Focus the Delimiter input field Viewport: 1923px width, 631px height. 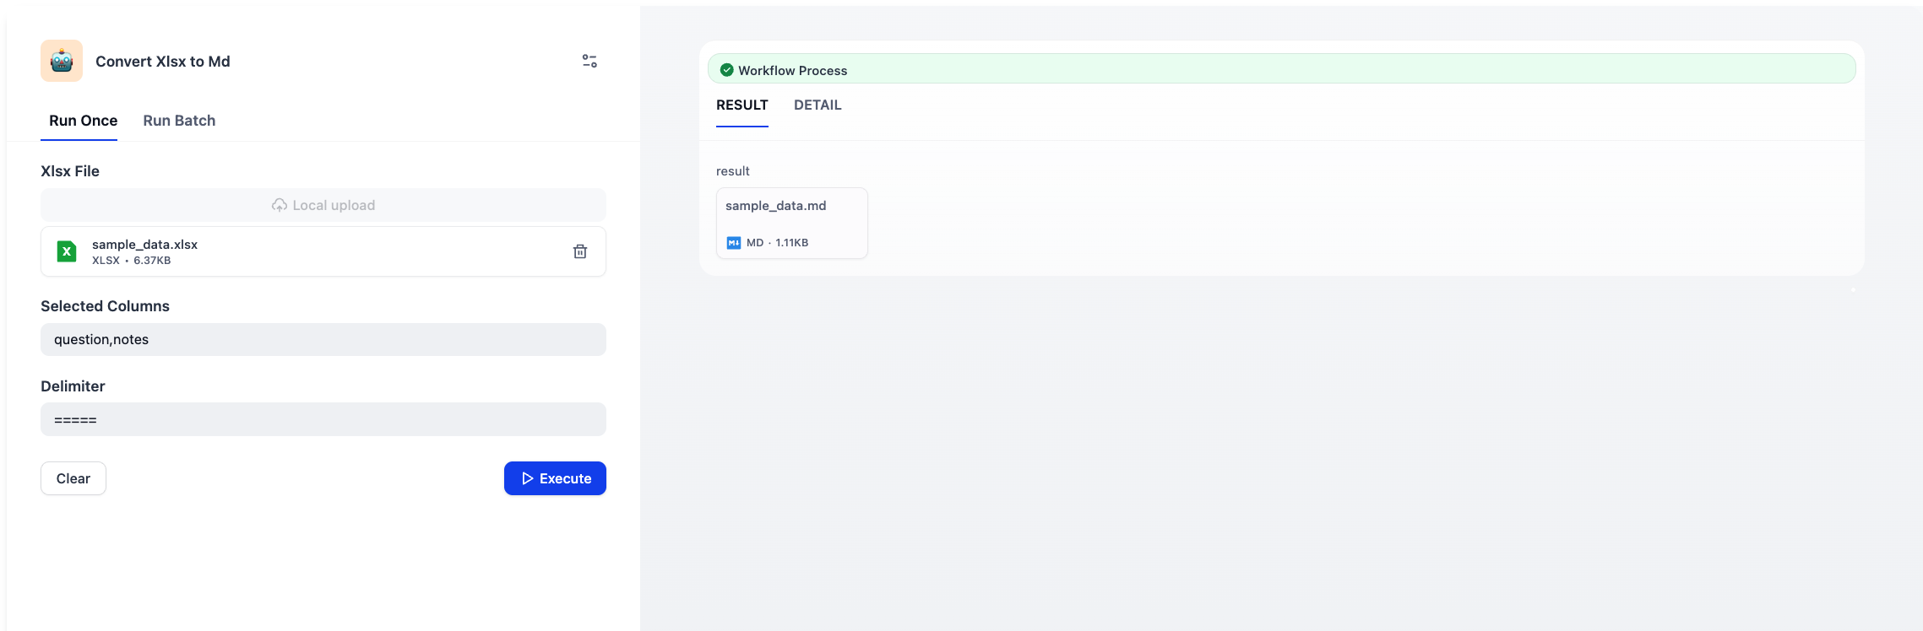pyautogui.click(x=323, y=419)
